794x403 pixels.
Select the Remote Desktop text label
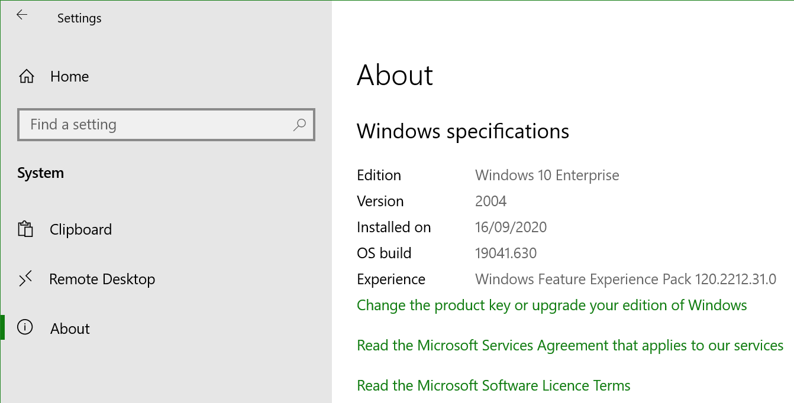(102, 279)
